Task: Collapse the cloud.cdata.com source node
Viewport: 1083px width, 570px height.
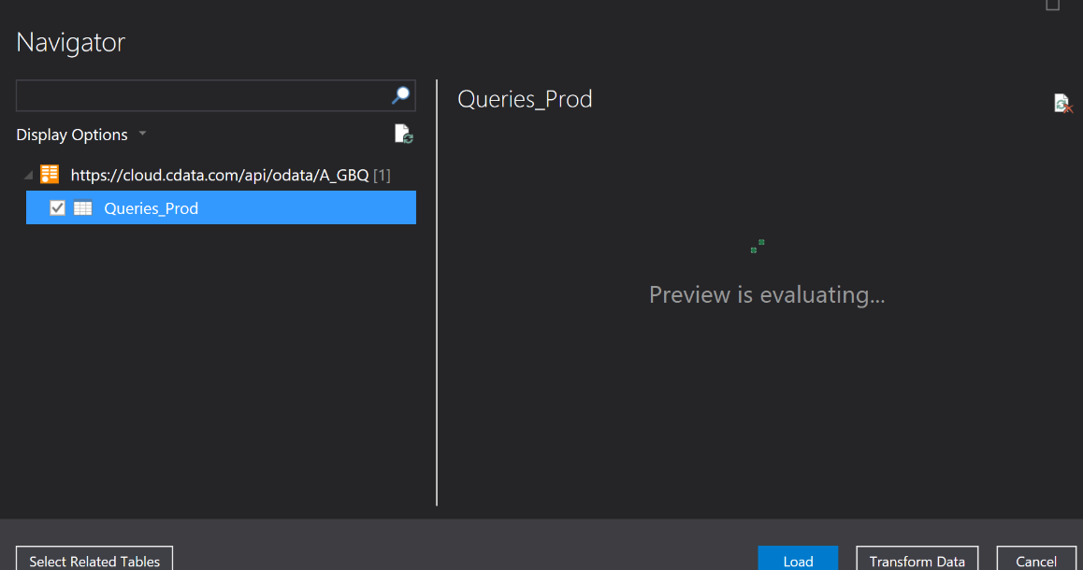Action: 27,174
